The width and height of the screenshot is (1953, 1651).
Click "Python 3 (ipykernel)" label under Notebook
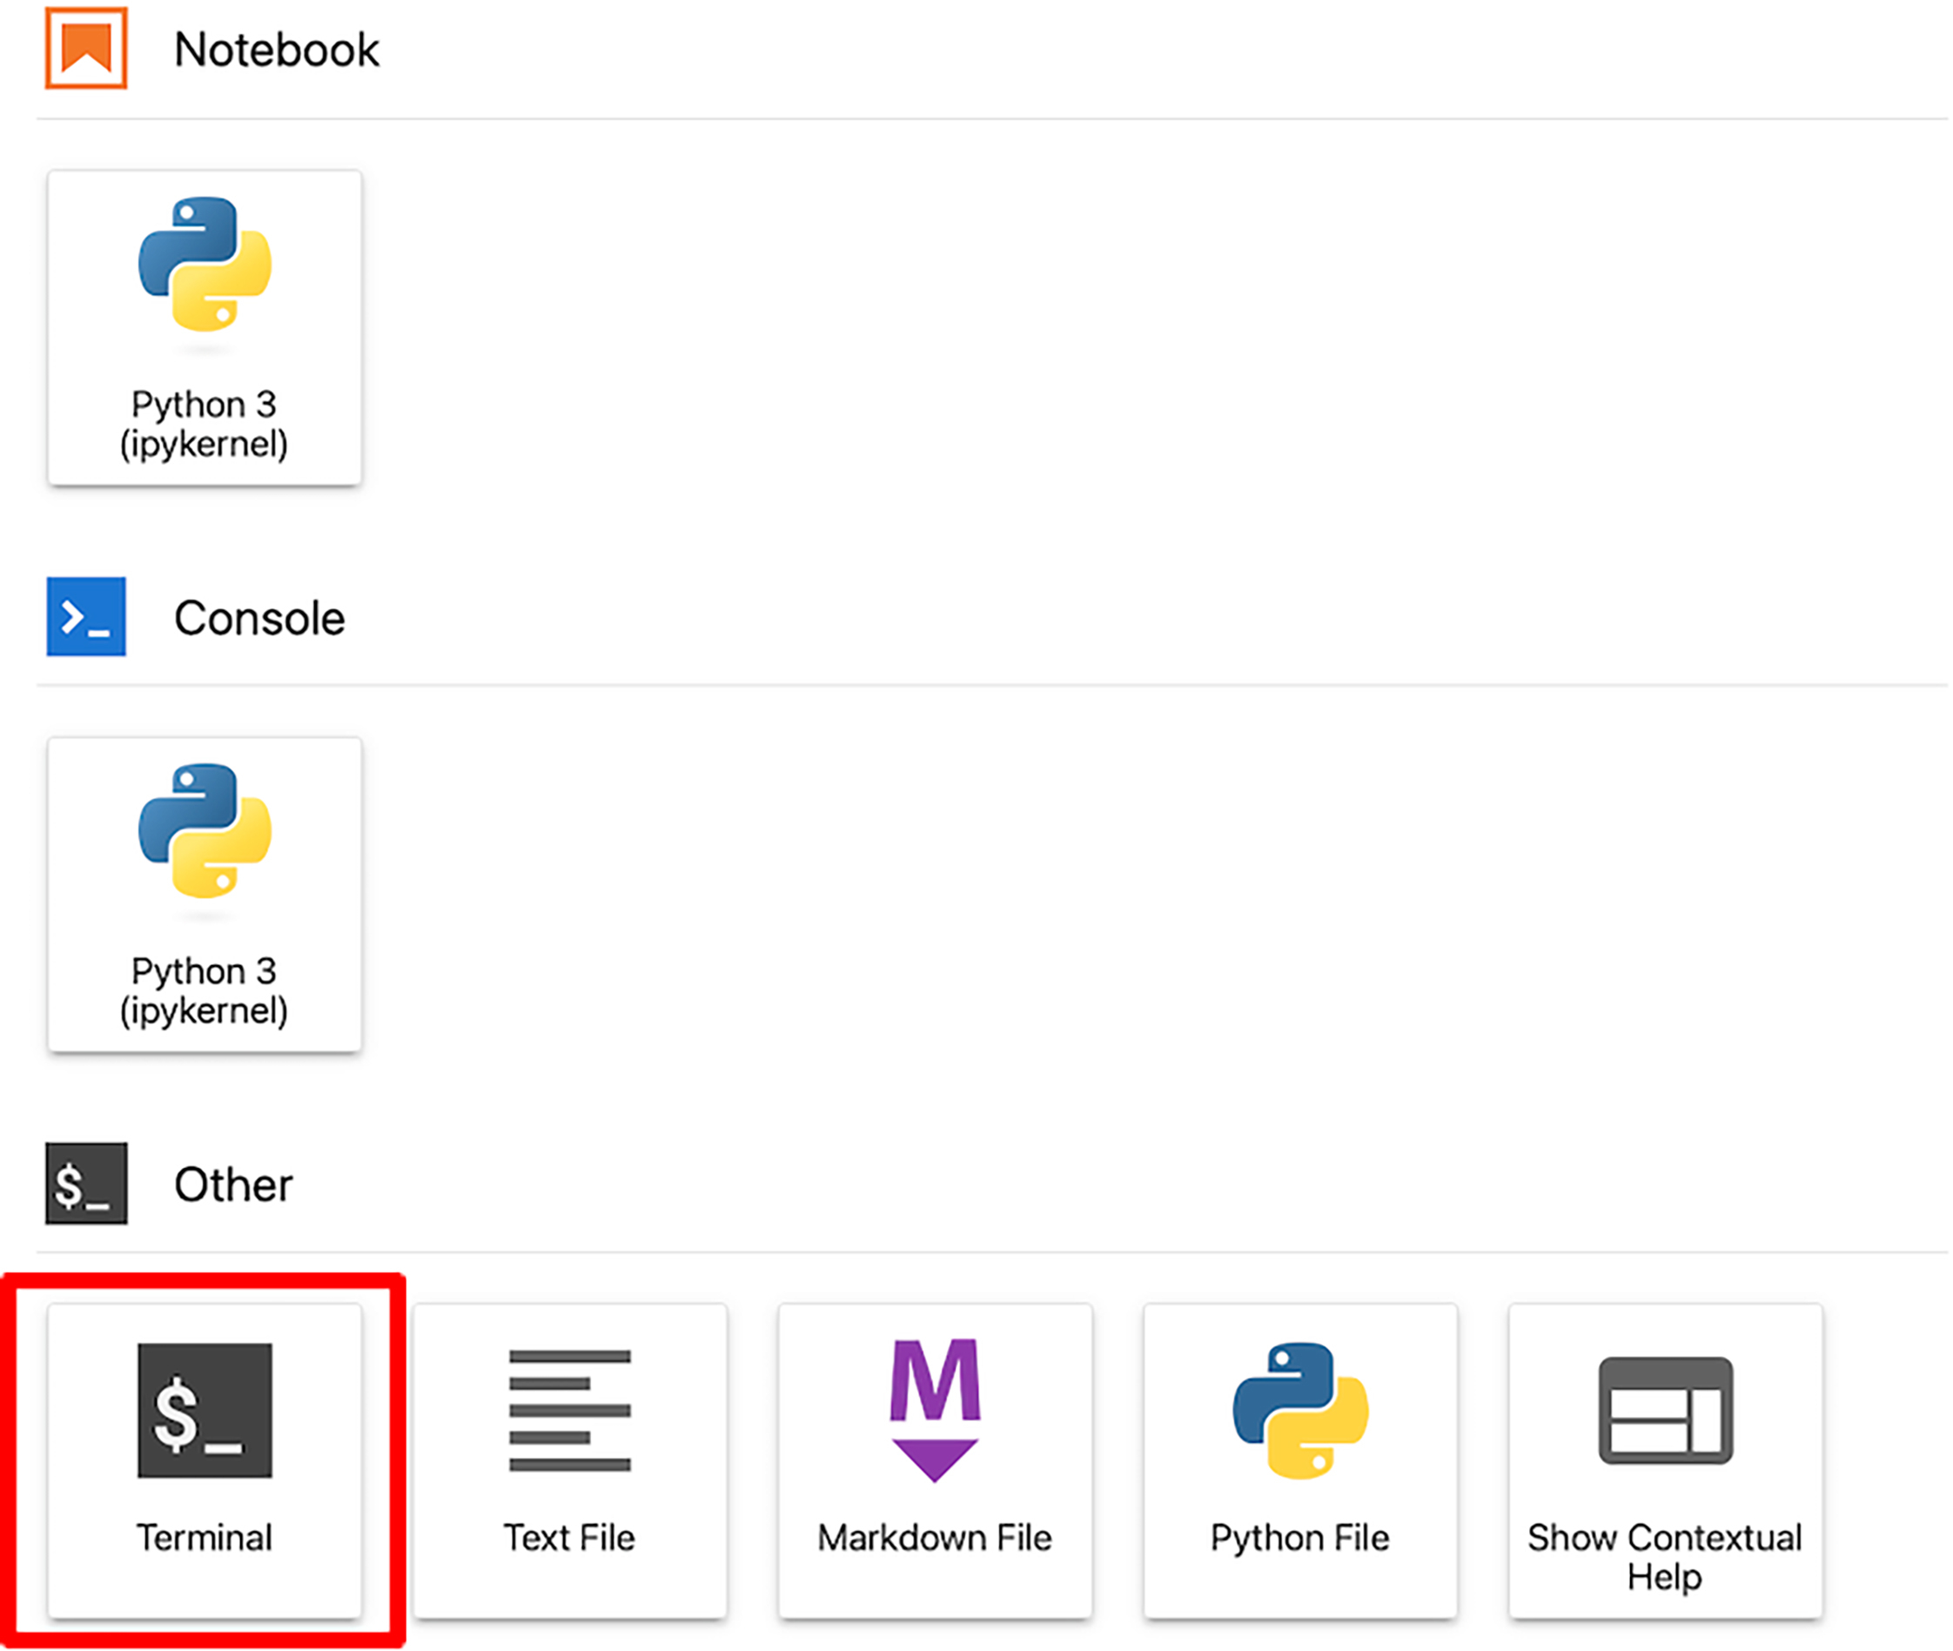point(204,424)
